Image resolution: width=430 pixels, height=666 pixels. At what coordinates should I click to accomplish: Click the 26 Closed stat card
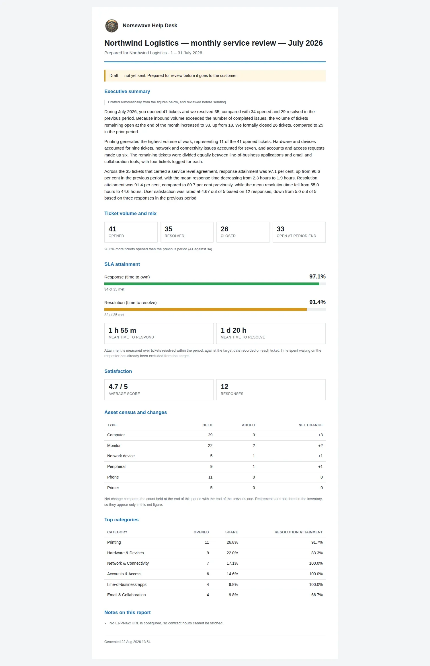pos(243,232)
